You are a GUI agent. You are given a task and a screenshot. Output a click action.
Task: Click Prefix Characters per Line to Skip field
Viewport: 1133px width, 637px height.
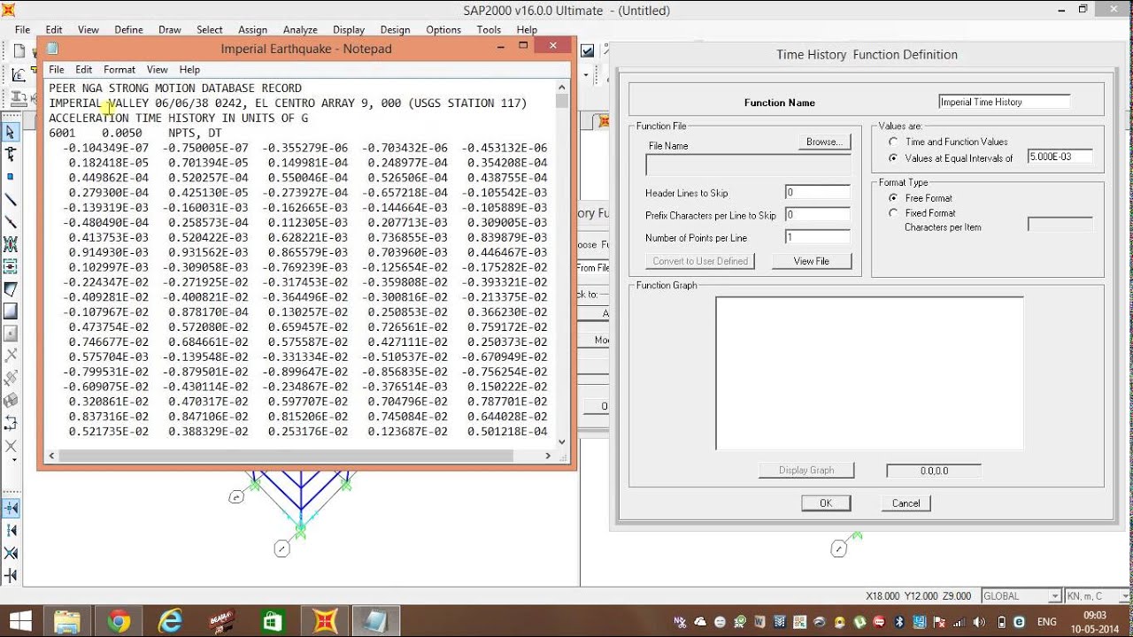[x=818, y=214]
